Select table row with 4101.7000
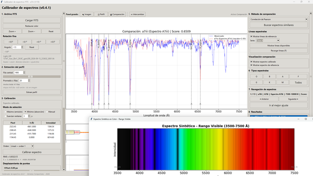313x176 pixels. point(32,133)
